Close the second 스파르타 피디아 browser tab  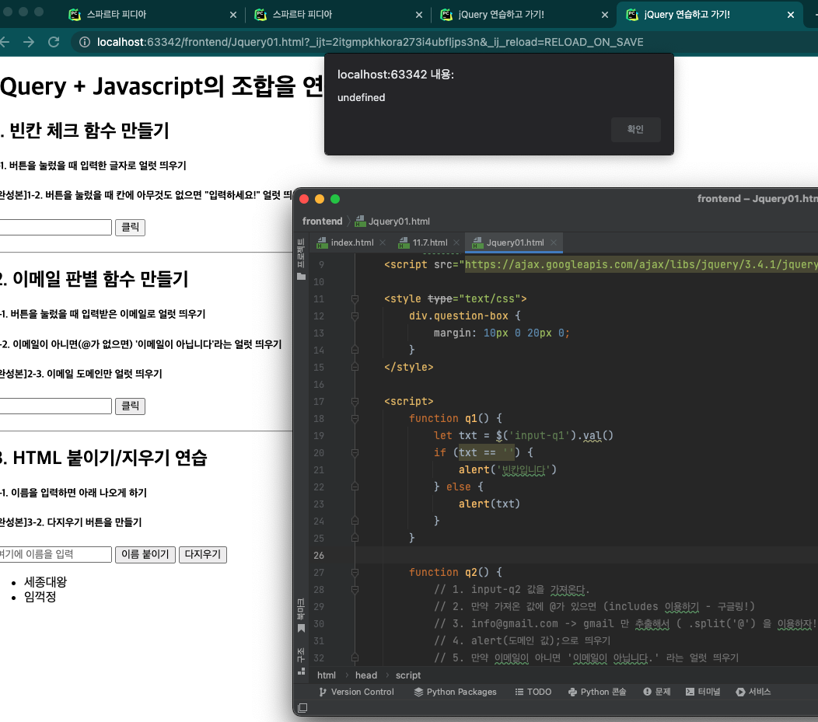click(419, 15)
